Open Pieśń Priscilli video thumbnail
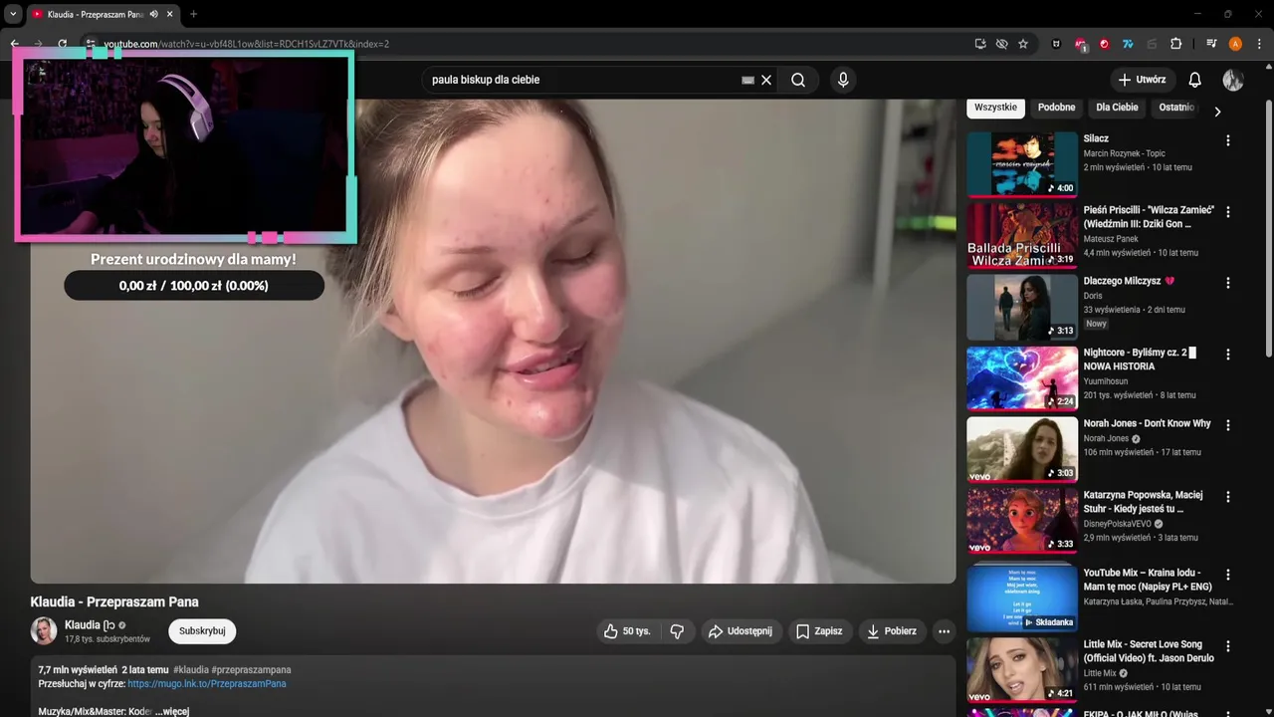 (1022, 236)
